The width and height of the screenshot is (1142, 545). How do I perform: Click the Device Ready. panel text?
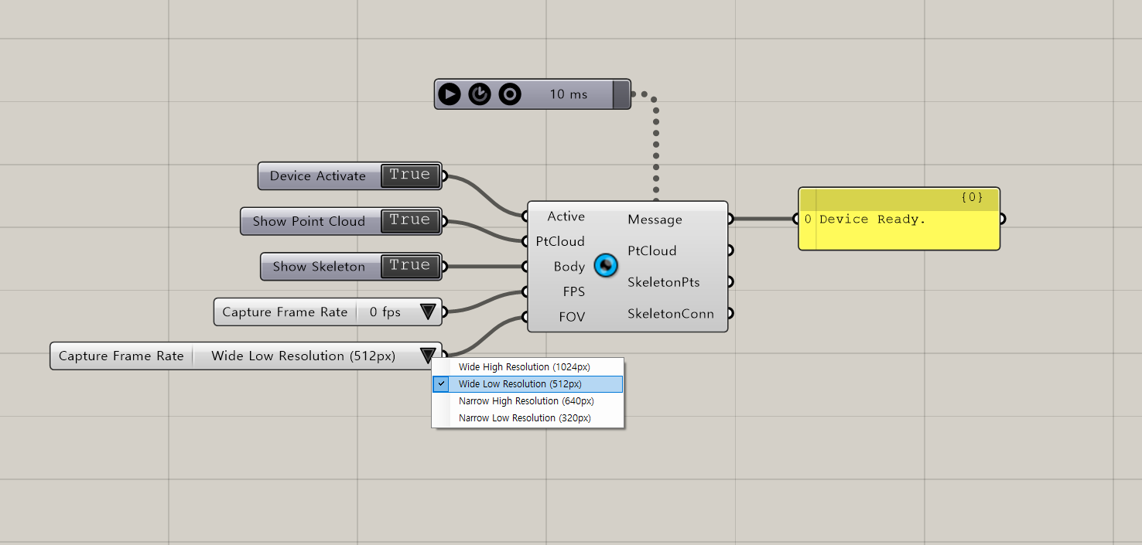873,220
